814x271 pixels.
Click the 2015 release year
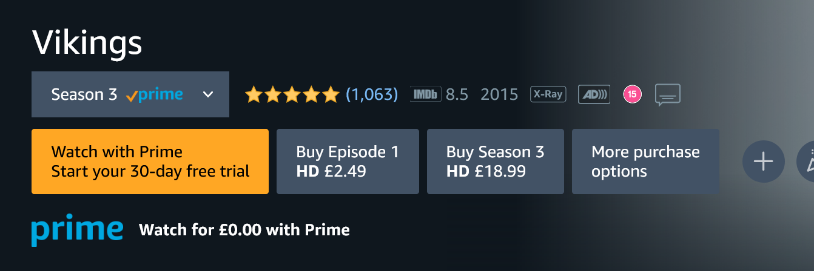[499, 94]
